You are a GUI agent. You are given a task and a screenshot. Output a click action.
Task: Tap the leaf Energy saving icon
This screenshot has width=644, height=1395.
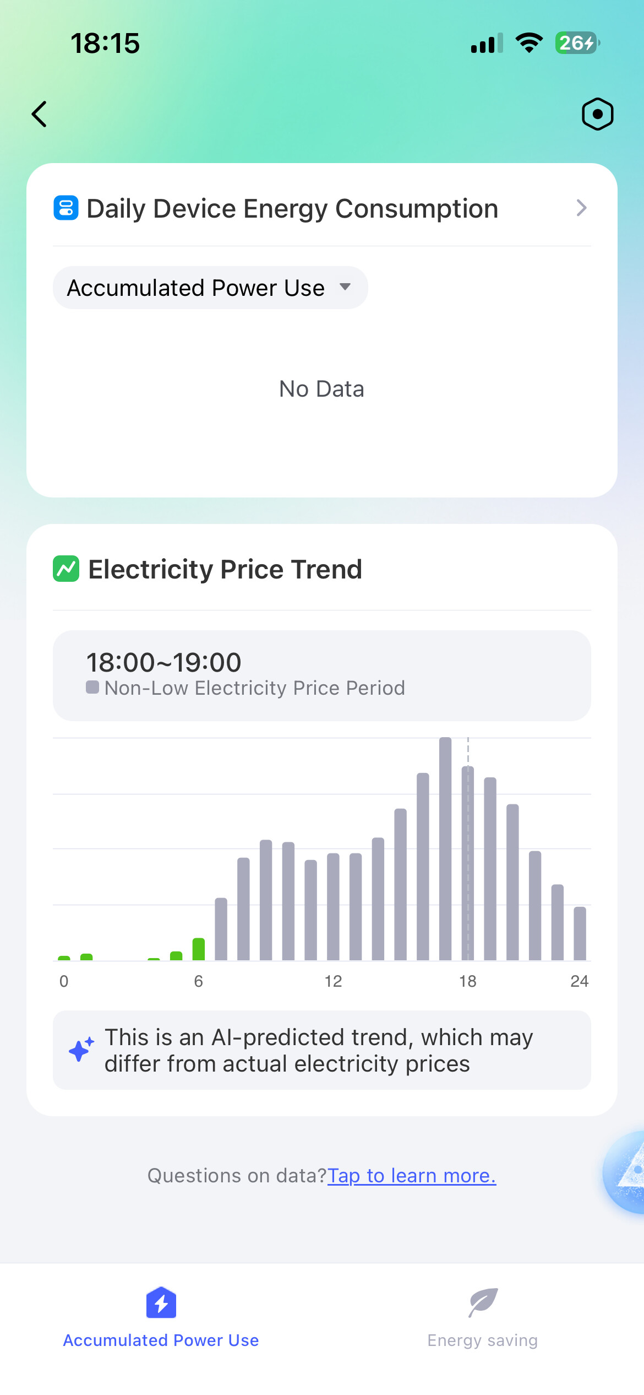tap(483, 1302)
